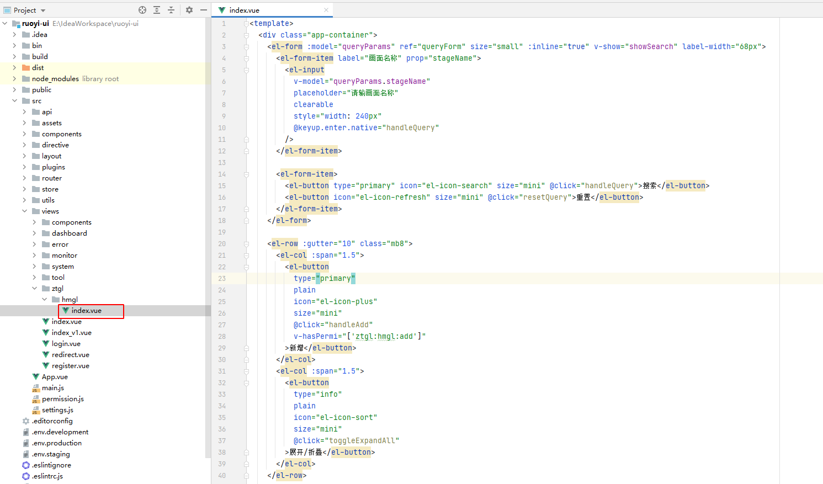Viewport: 823px width, 484px height.
Task: Click the .eslintignore file icon
Action: 26,465
